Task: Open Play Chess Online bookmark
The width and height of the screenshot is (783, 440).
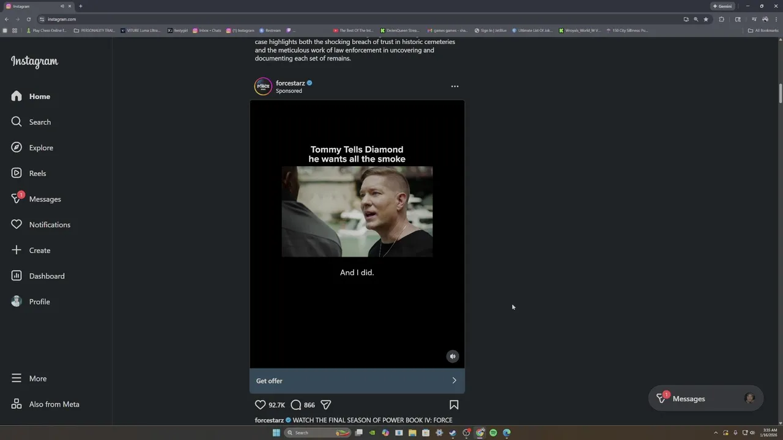Action: pos(46,30)
